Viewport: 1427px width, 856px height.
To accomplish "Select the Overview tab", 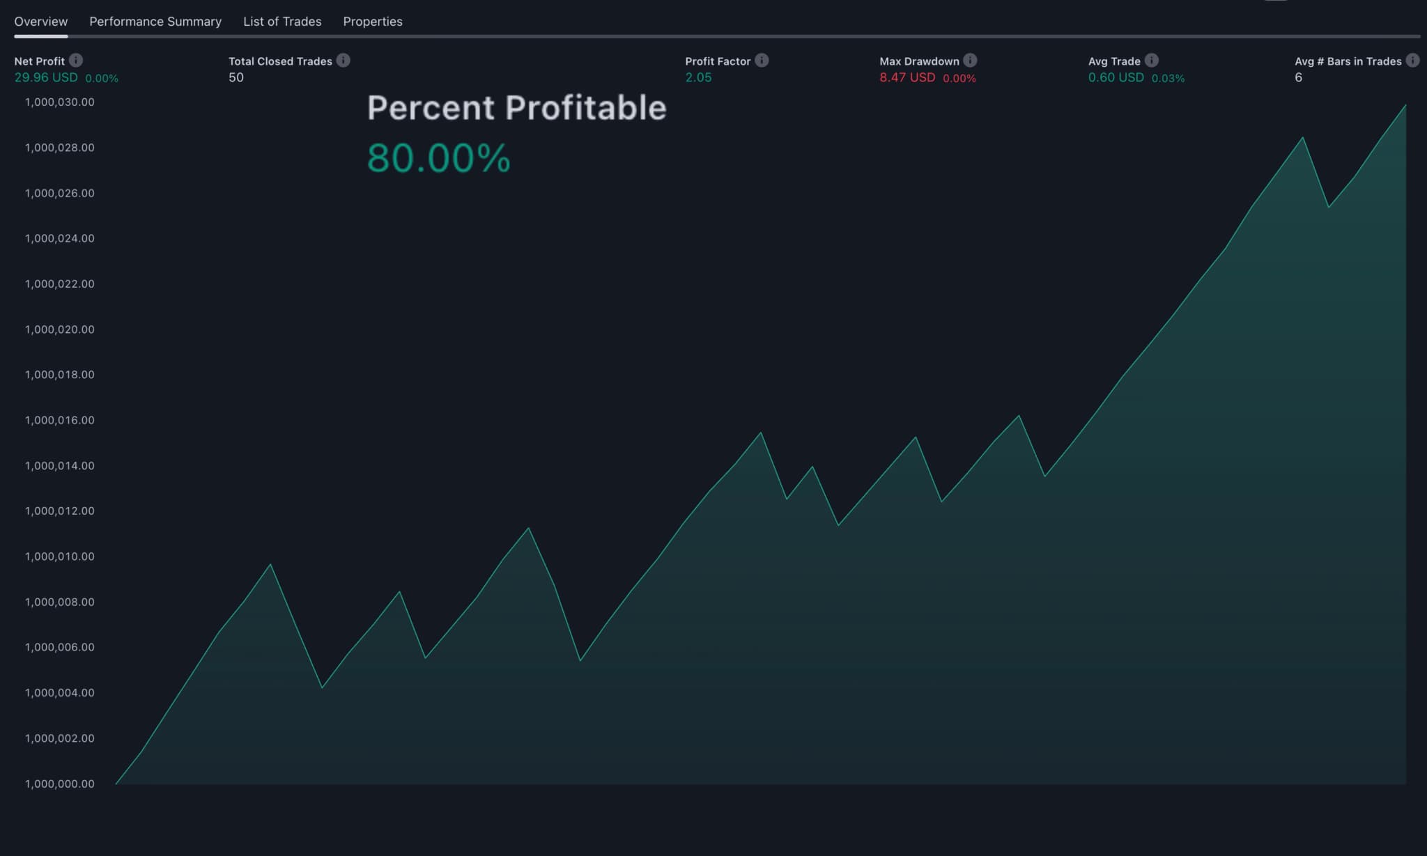I will click(40, 22).
